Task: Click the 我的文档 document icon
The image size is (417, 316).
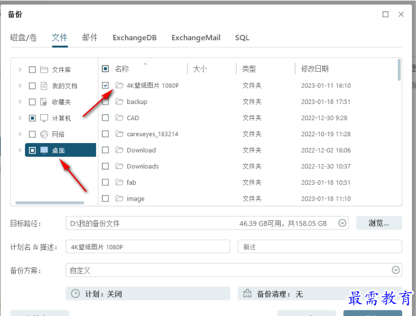Action: [44, 86]
